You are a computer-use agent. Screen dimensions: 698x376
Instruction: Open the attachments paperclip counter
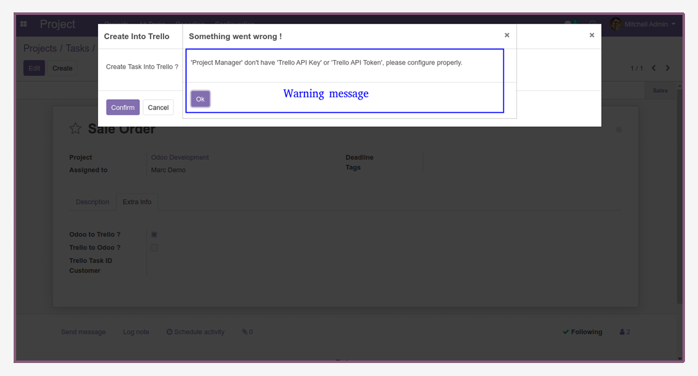247,332
